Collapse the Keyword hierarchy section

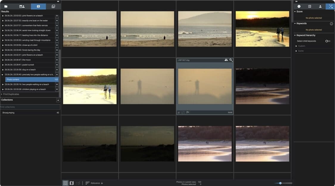pos(295,35)
